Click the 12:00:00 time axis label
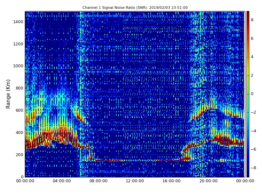 point(135,181)
